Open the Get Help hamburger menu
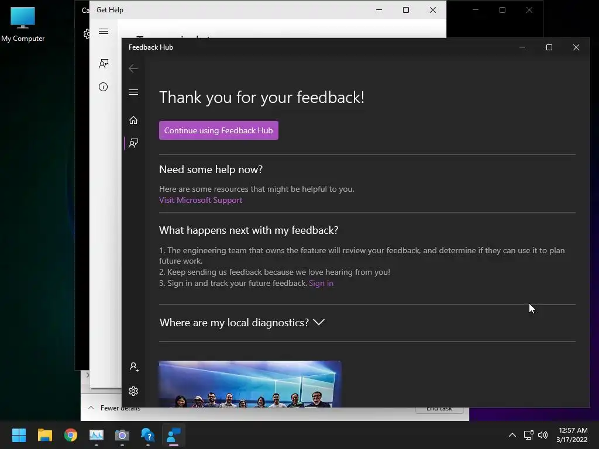The width and height of the screenshot is (599, 449). (104, 32)
